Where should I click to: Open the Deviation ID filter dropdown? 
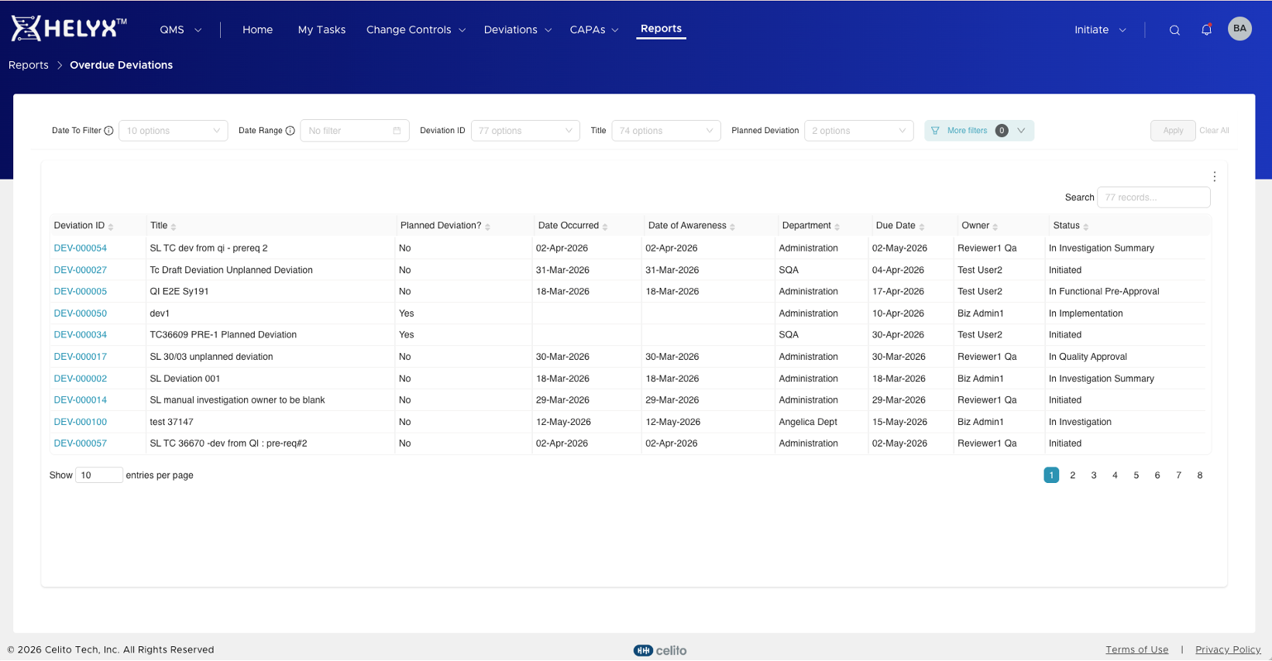coord(525,131)
